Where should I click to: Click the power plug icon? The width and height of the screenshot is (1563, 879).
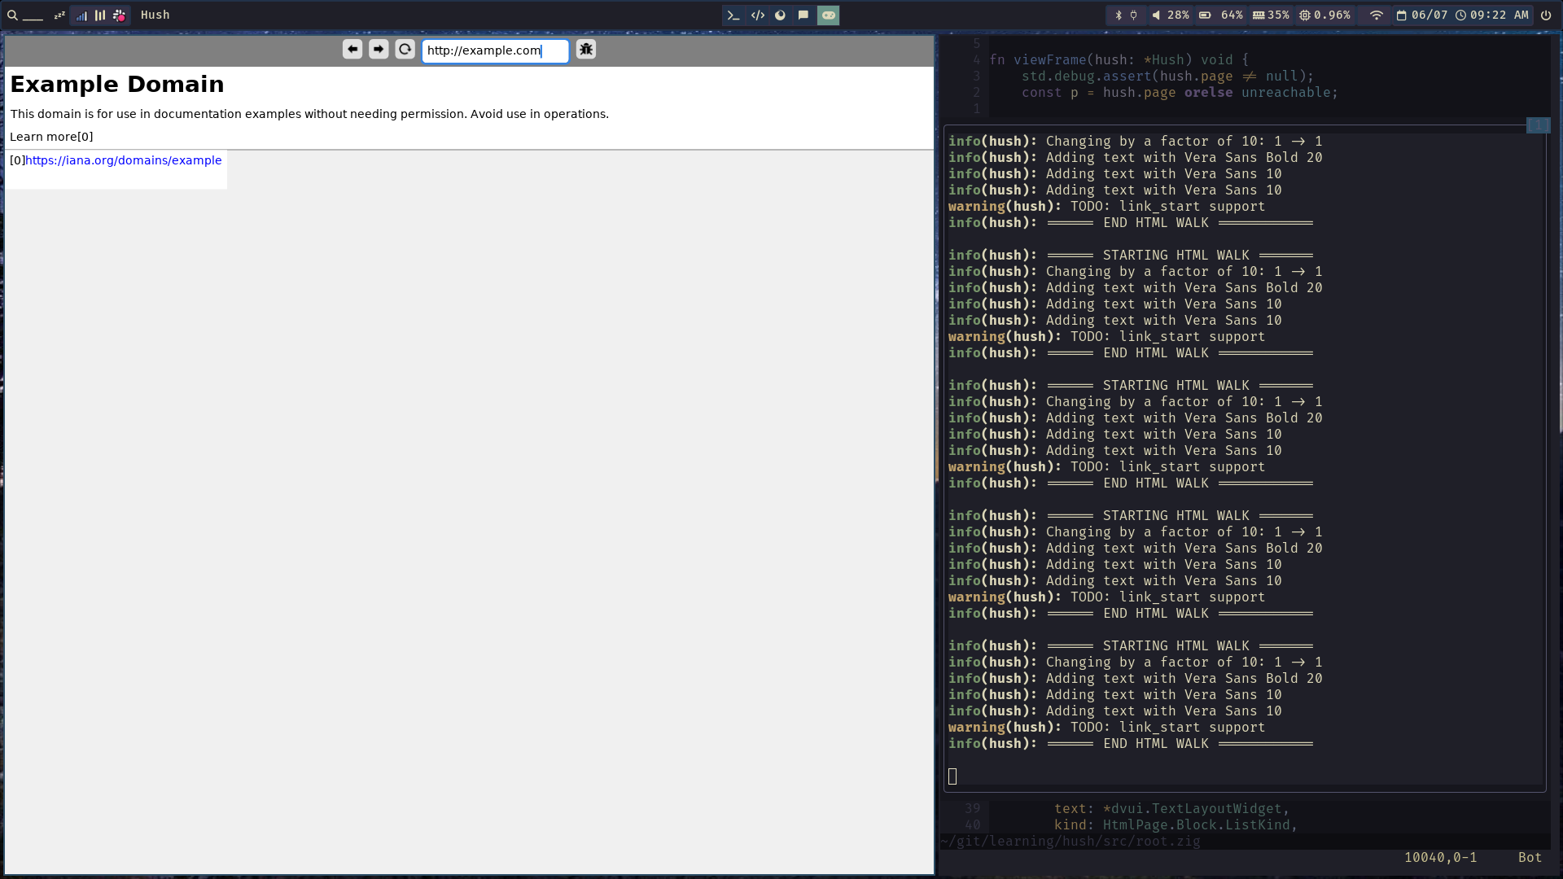coord(1133,15)
